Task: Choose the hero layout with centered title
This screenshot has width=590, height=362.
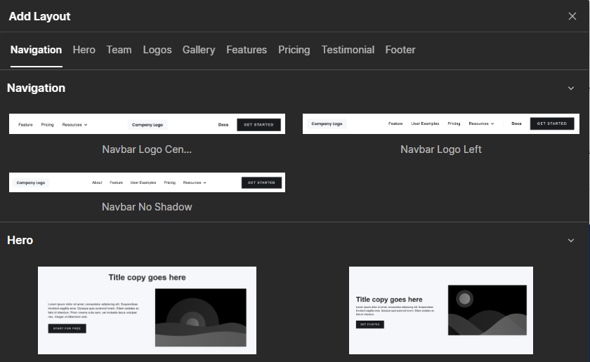Action: click(x=147, y=310)
